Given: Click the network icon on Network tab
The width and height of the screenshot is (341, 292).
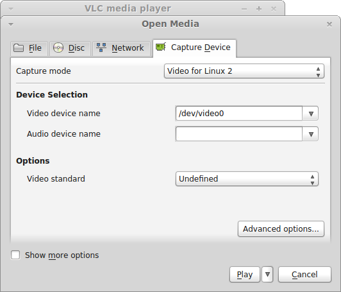Looking at the screenshot, I should (101, 47).
